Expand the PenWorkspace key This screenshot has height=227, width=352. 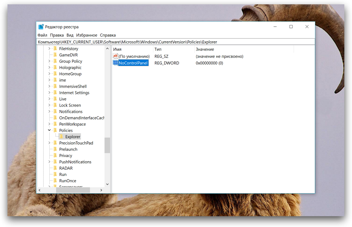tap(49, 124)
